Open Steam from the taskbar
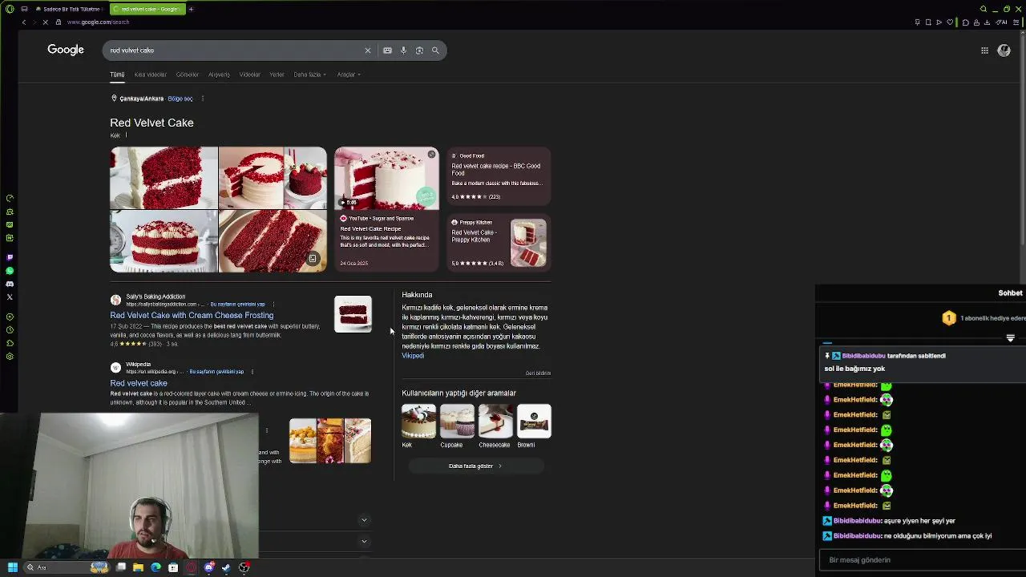The width and height of the screenshot is (1026, 577). coord(226,567)
